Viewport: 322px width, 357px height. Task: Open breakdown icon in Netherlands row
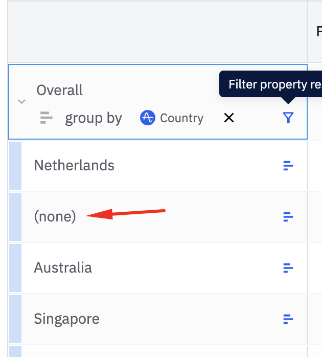pyautogui.click(x=288, y=165)
